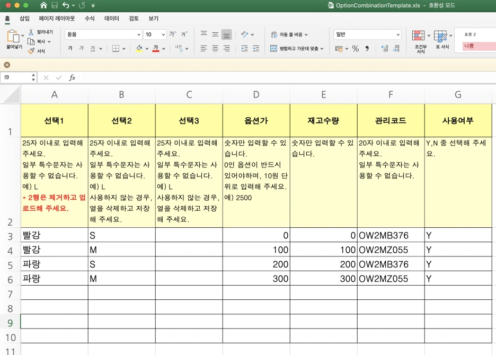Viewport: 496px width, 355px height.
Task: Click the Cut scissors icon
Action: point(31,32)
